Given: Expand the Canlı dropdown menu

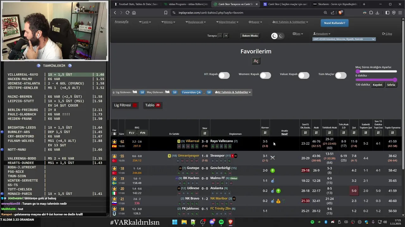Looking at the screenshot, I should point(145,22).
